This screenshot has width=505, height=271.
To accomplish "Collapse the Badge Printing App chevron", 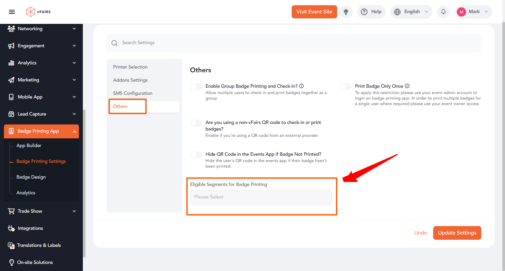I will [74, 132].
